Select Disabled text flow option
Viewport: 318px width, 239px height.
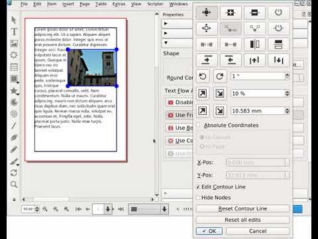click(x=180, y=102)
